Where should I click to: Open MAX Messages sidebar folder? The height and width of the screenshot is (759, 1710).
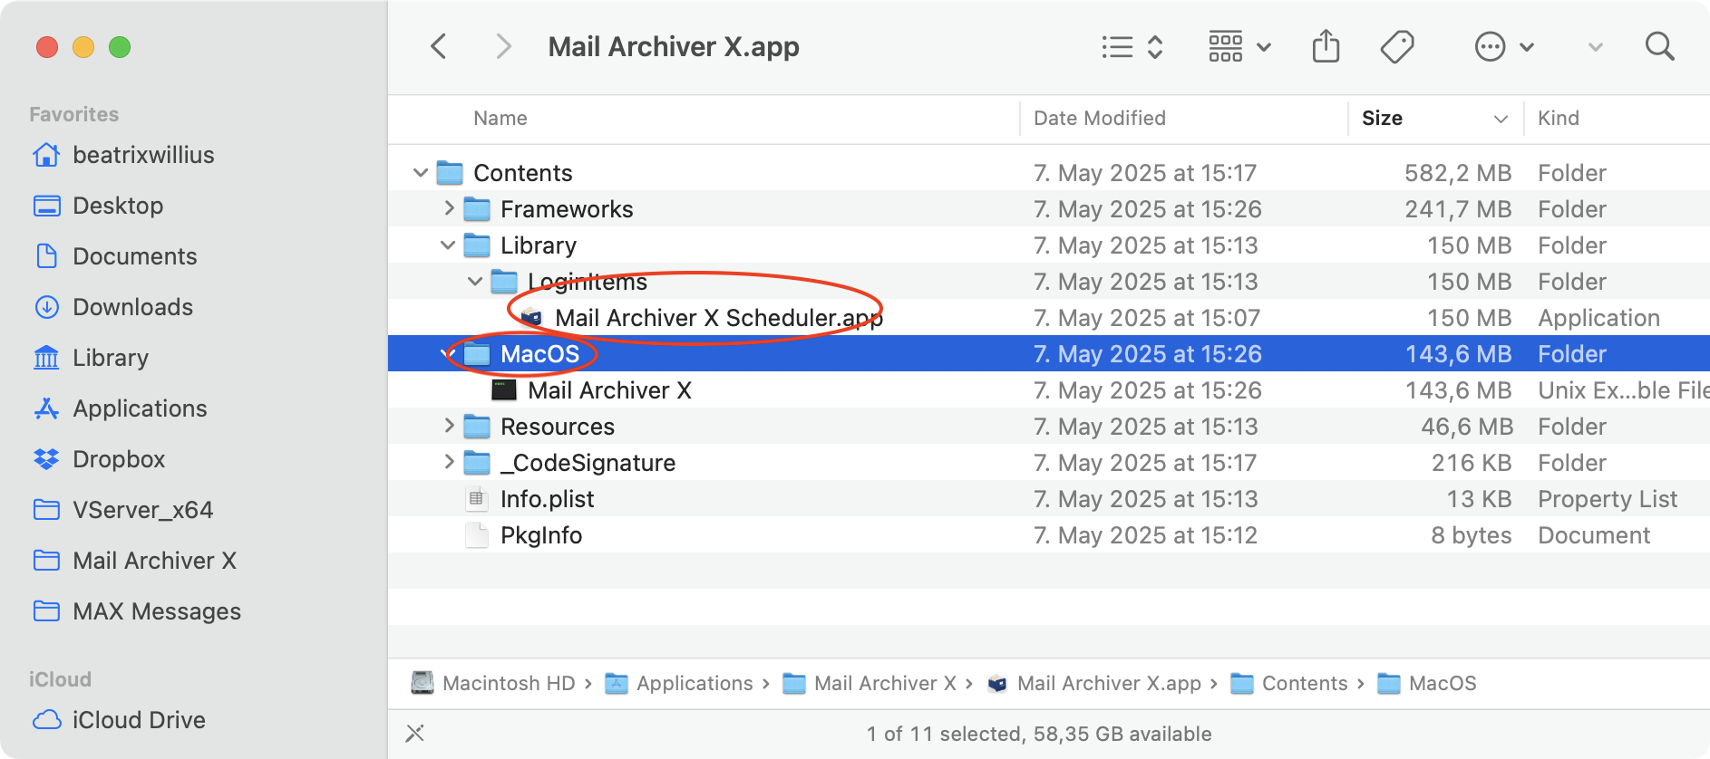137,611
